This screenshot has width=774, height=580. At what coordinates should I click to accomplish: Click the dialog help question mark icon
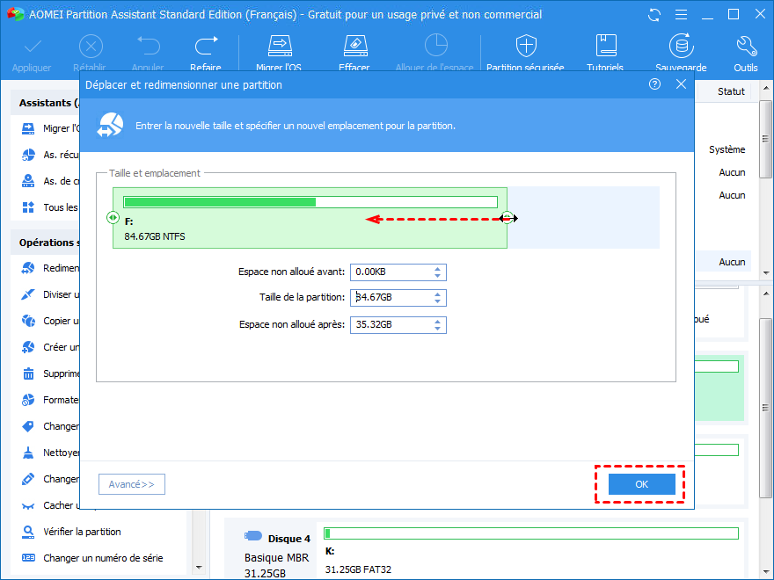coord(654,84)
